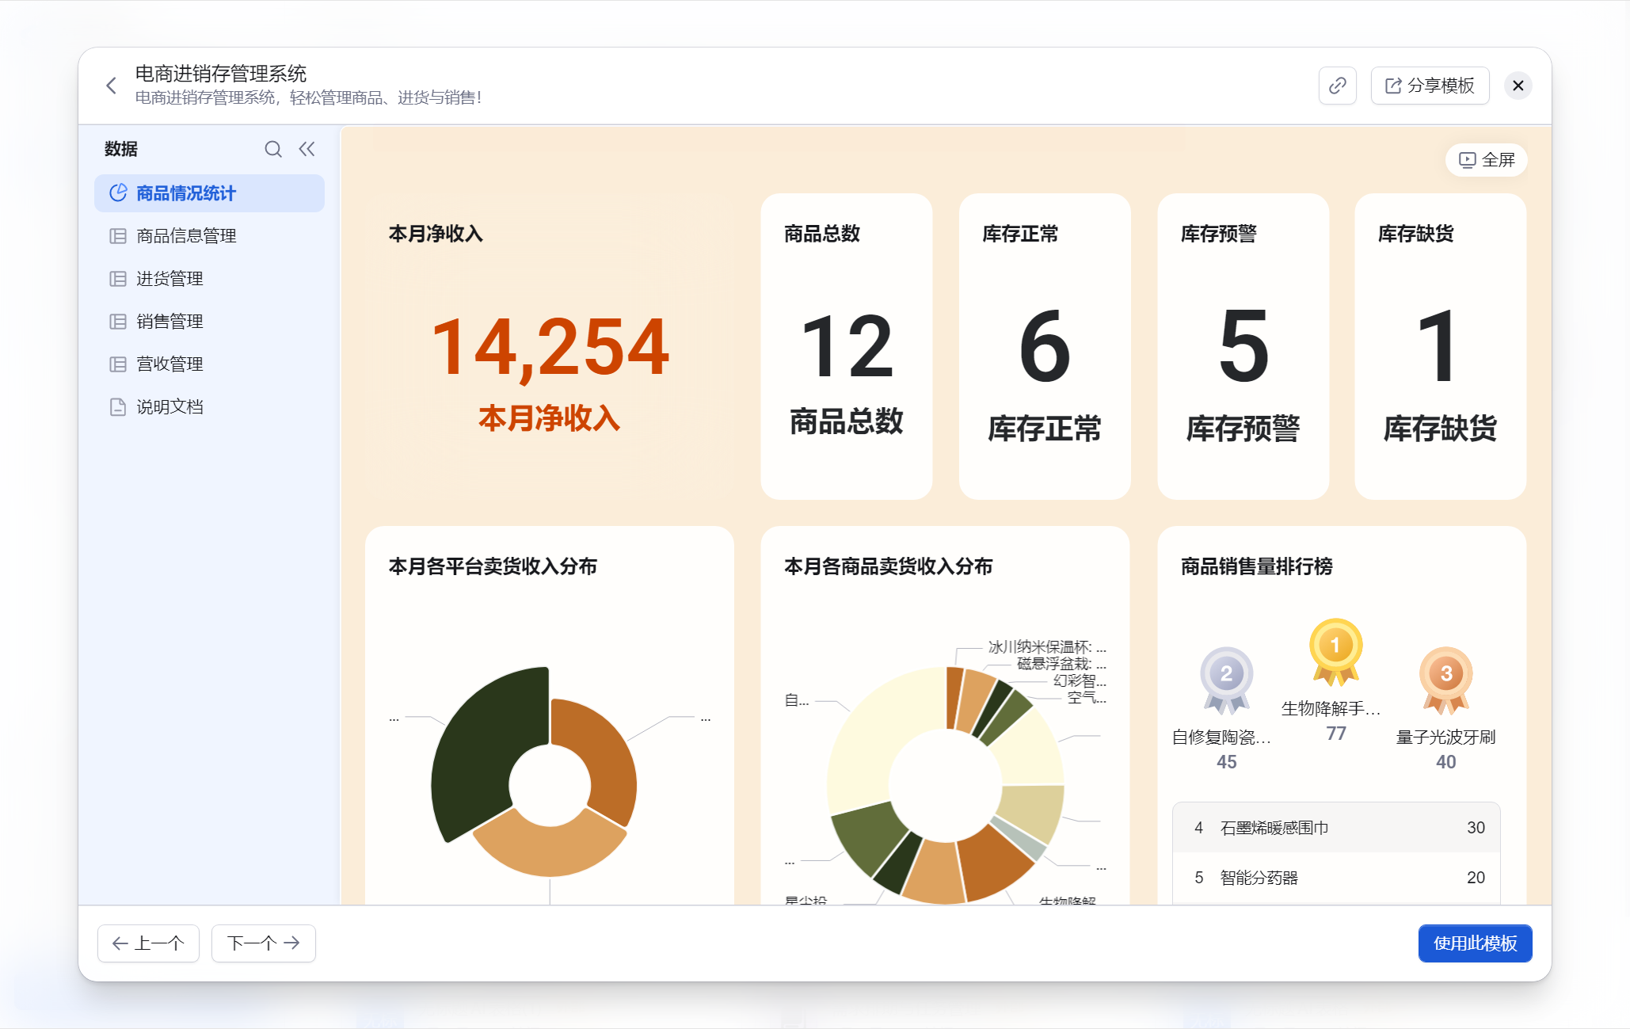This screenshot has height=1029, width=1630.
Task: Open 营收管理 from the data list
Action: (x=169, y=364)
